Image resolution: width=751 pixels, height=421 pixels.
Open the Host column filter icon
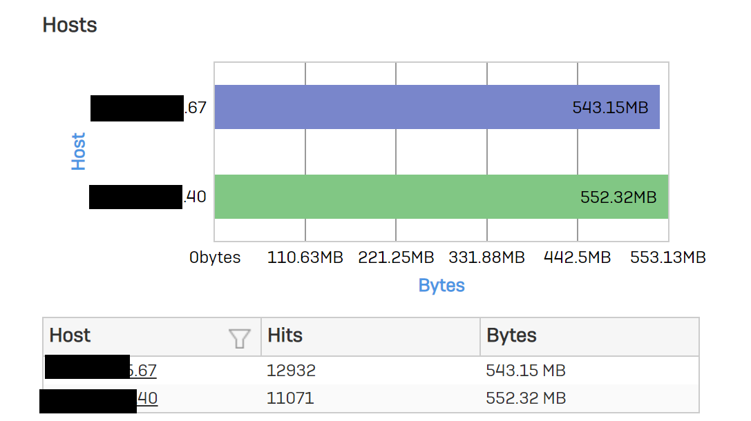click(238, 338)
